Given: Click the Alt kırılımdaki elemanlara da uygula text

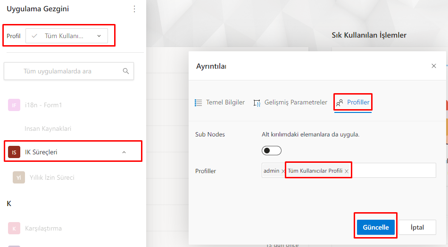Looking at the screenshot, I should point(311,135).
